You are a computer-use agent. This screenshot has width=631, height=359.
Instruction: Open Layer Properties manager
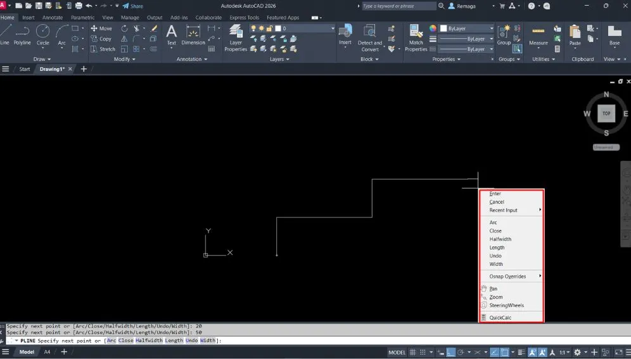[x=236, y=37]
